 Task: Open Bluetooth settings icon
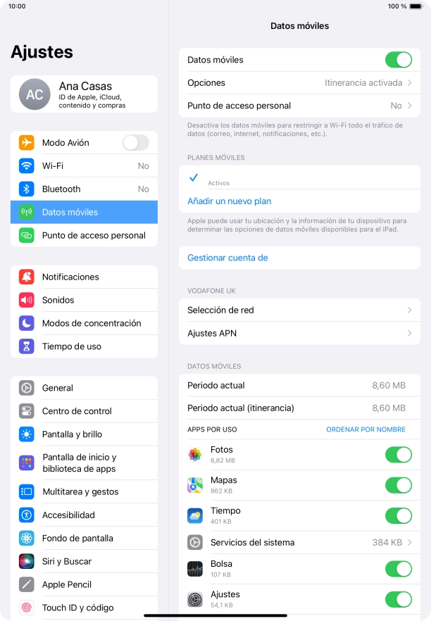pos(27,189)
